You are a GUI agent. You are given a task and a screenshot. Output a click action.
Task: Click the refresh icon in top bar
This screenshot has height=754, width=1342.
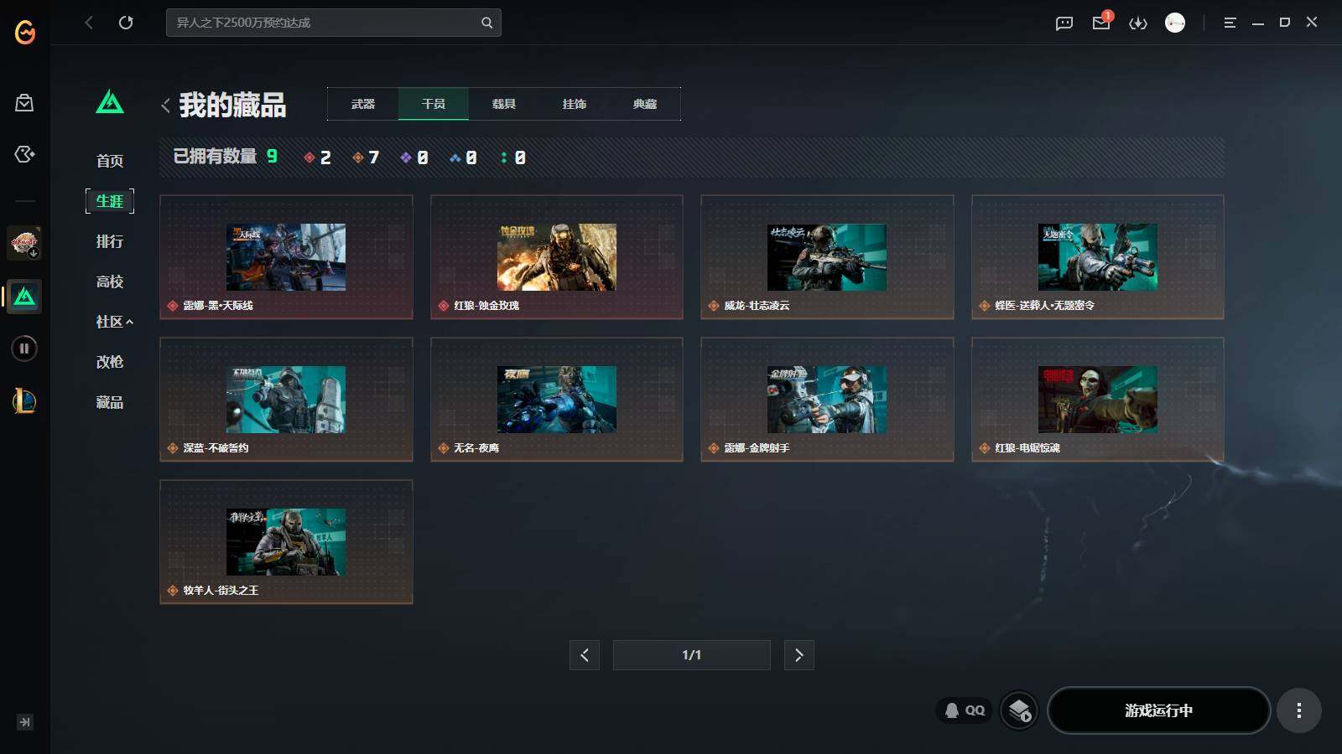coord(126,23)
